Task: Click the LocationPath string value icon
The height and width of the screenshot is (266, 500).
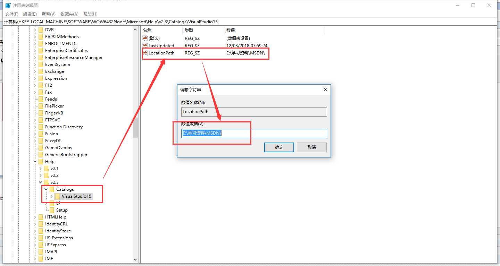Action: pyautogui.click(x=145, y=53)
